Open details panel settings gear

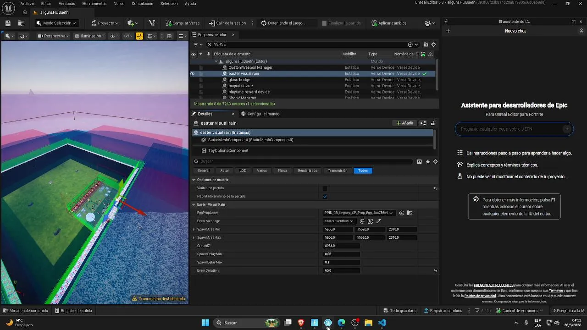point(435,161)
